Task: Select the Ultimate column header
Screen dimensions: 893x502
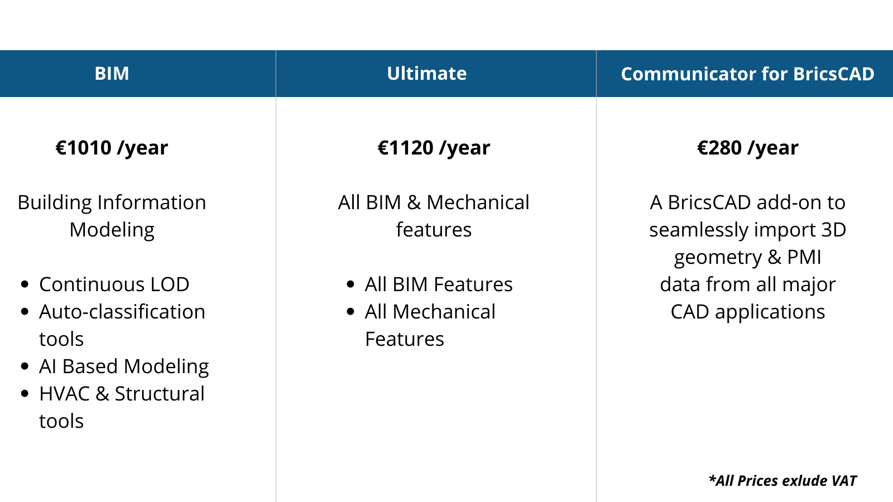Action: [427, 74]
